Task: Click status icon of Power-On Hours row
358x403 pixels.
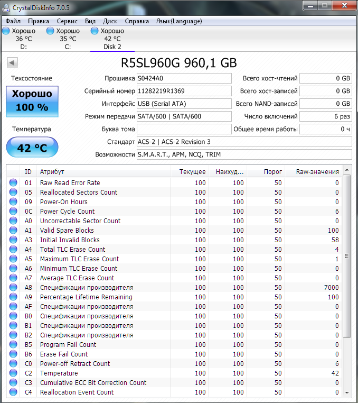Action: pos(13,201)
